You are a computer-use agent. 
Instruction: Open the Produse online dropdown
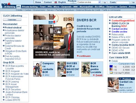89,2
